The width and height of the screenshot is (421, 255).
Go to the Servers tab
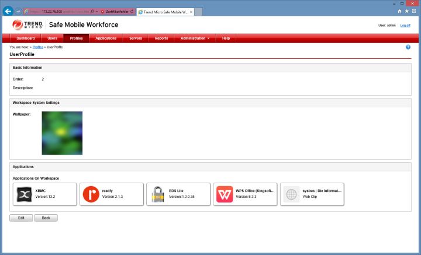point(136,38)
